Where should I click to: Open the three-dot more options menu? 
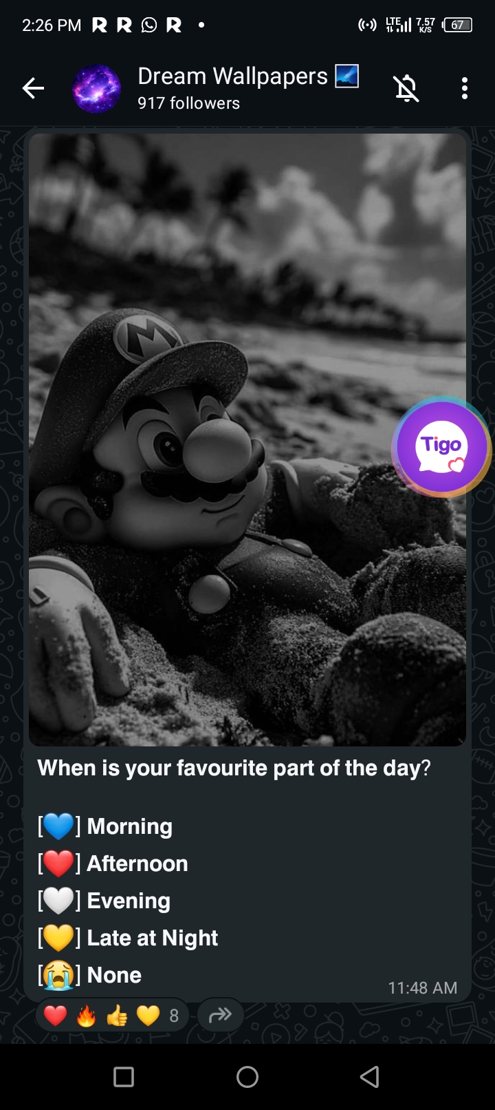pyautogui.click(x=465, y=88)
